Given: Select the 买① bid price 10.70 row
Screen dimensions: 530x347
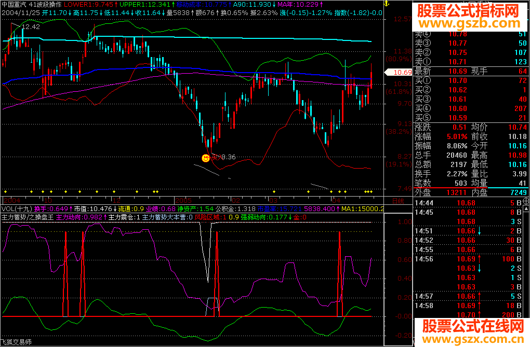Looking at the screenshot, I should coord(471,80).
